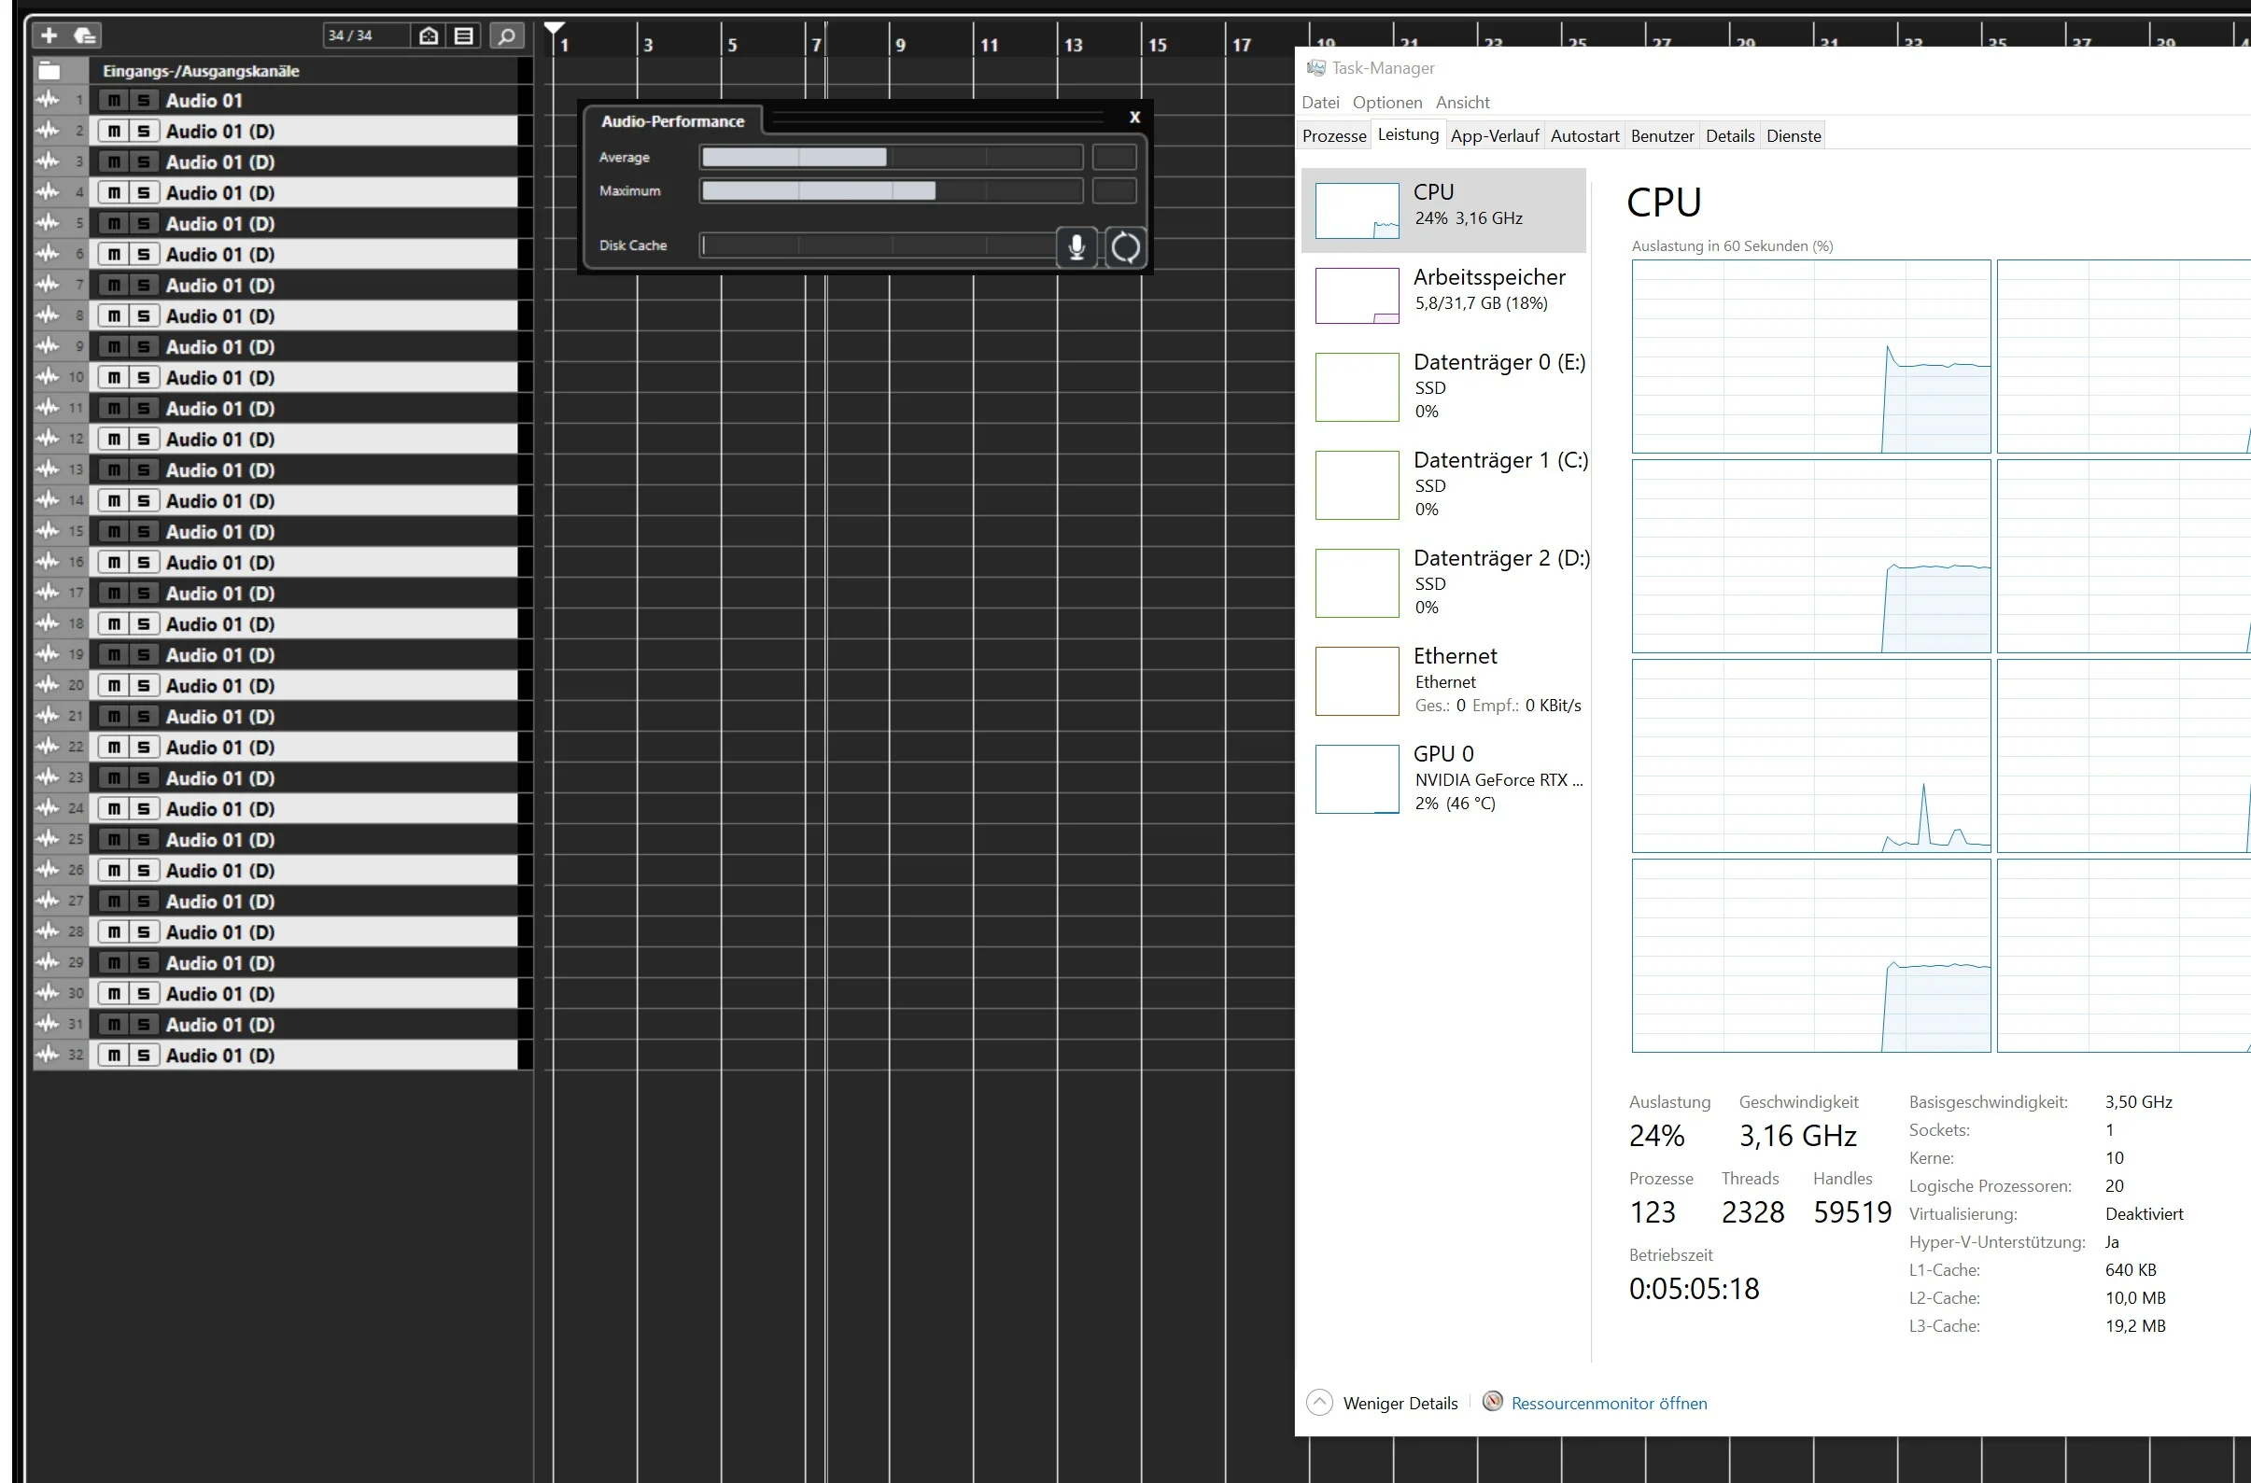Open the Ansicht menu in Task-Manager
Image resolution: width=2251 pixels, height=1483 pixels.
[x=1462, y=102]
